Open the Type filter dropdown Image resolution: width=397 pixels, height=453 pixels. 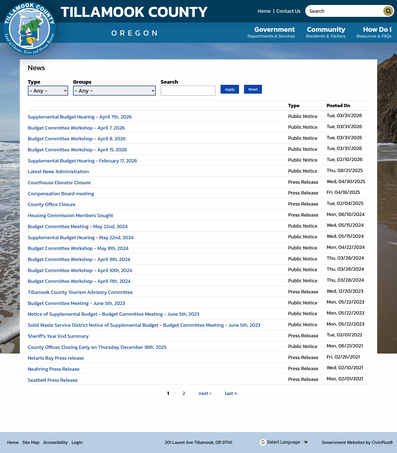click(x=48, y=91)
